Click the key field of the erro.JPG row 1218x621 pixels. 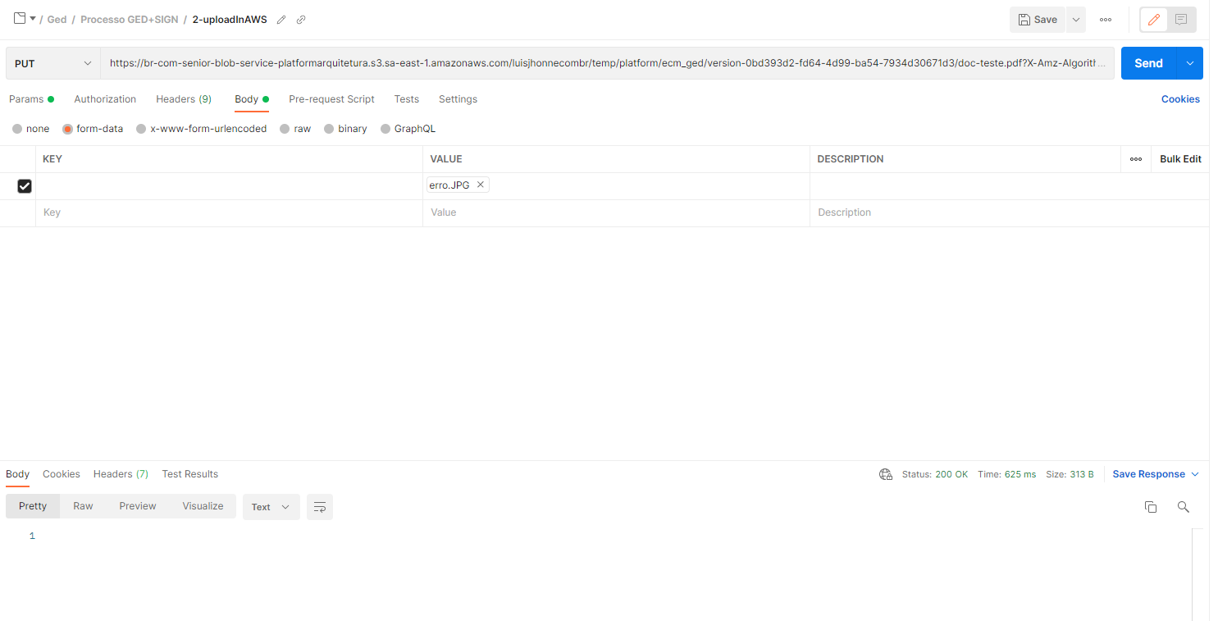pos(229,186)
